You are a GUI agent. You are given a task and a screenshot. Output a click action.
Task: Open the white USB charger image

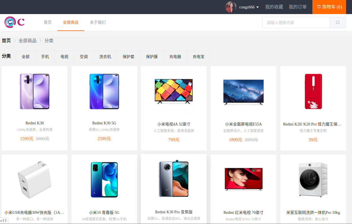(35, 180)
